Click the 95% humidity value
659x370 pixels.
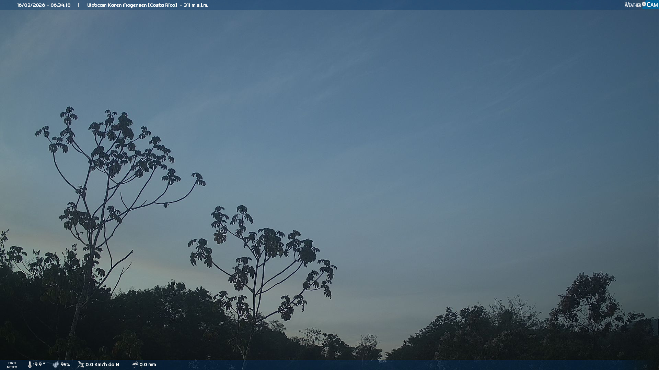coord(65,365)
